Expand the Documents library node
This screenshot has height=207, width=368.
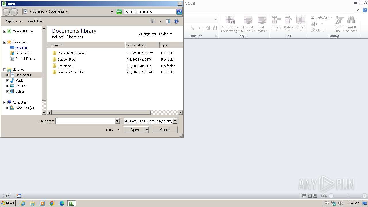pos(7,75)
